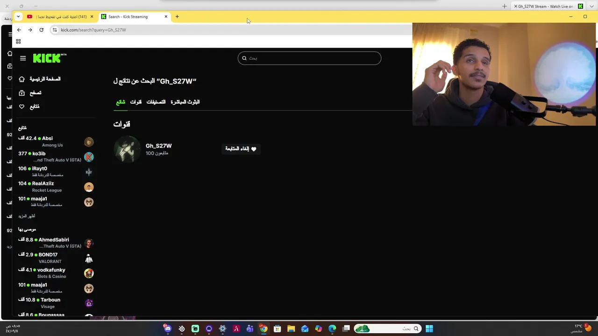This screenshot has width=598, height=336.
Task: Open the browser apps grid icon
Action: [x=18, y=42]
